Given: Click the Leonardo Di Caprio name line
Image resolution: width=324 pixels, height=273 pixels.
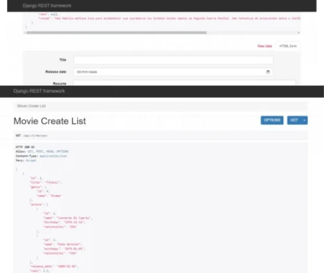Looking at the screenshot, I should coord(68,218).
